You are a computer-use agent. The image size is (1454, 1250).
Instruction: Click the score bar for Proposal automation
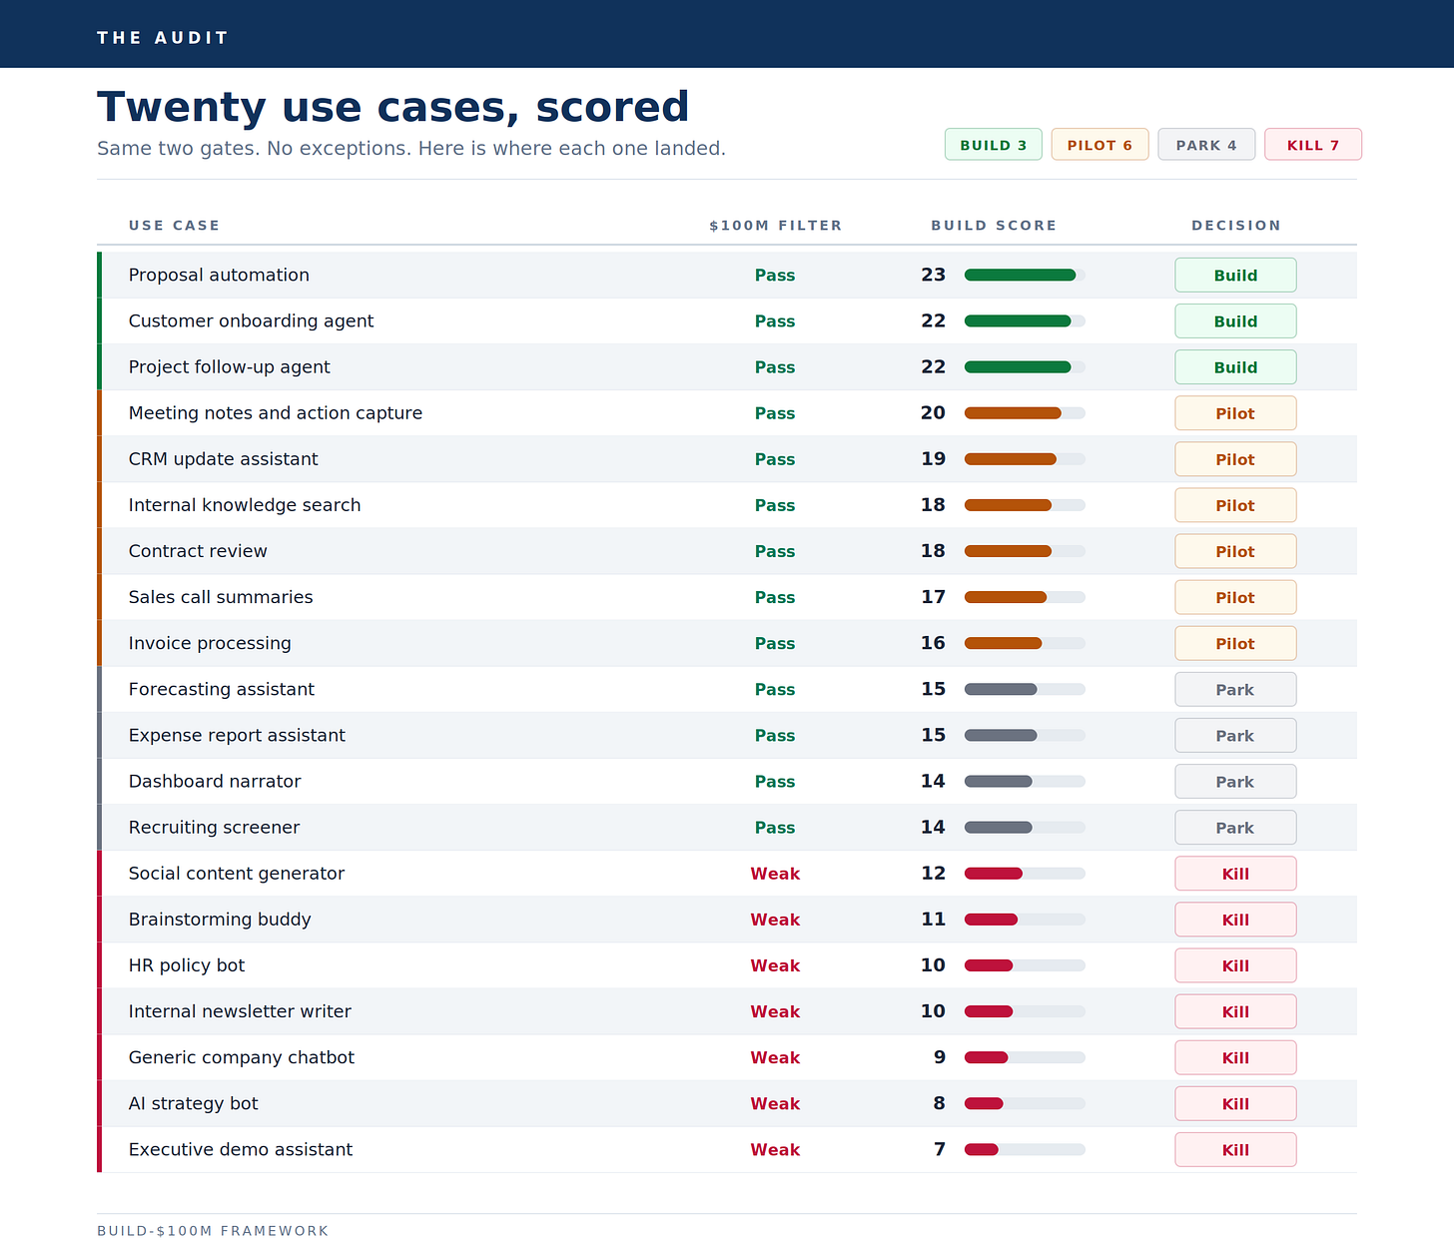[1025, 275]
